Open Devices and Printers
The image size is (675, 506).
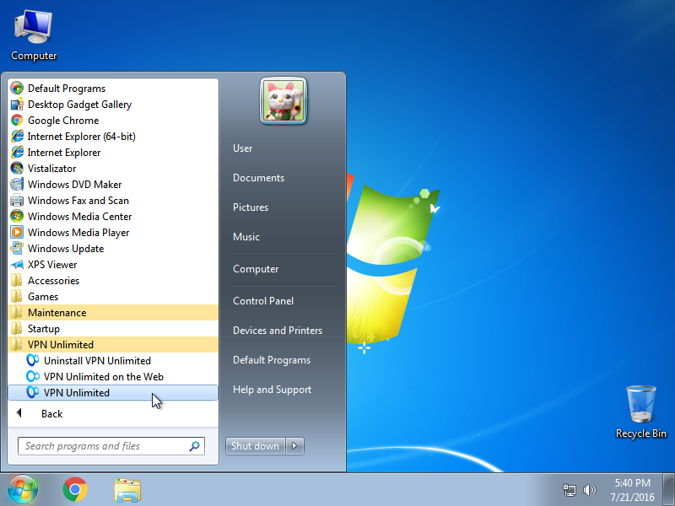(278, 331)
